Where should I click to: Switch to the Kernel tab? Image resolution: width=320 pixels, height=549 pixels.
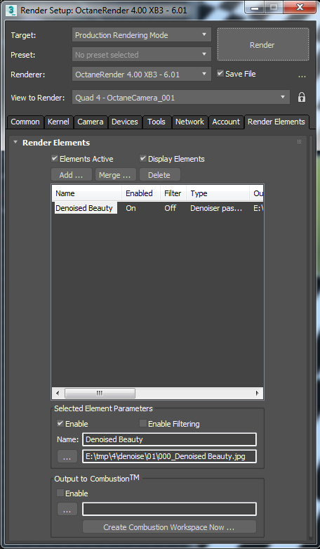58,122
